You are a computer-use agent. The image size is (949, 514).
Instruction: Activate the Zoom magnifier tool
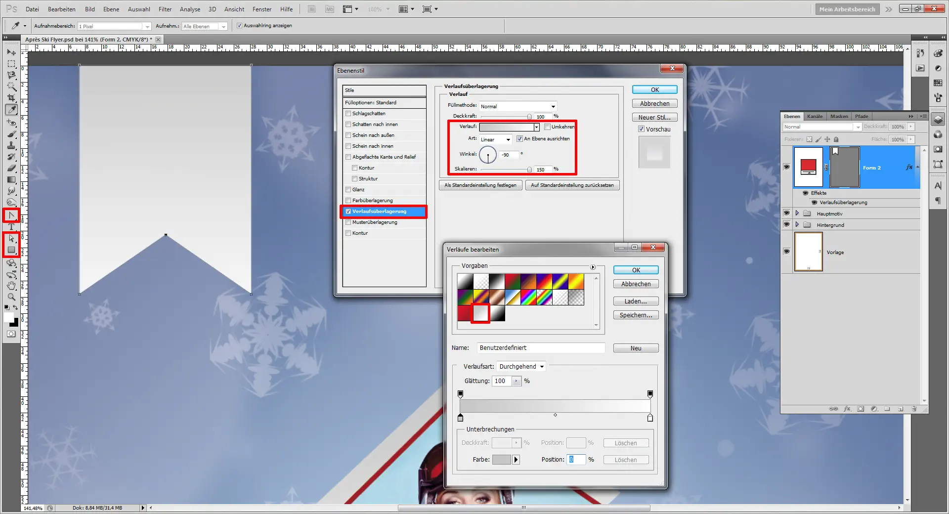click(x=11, y=297)
